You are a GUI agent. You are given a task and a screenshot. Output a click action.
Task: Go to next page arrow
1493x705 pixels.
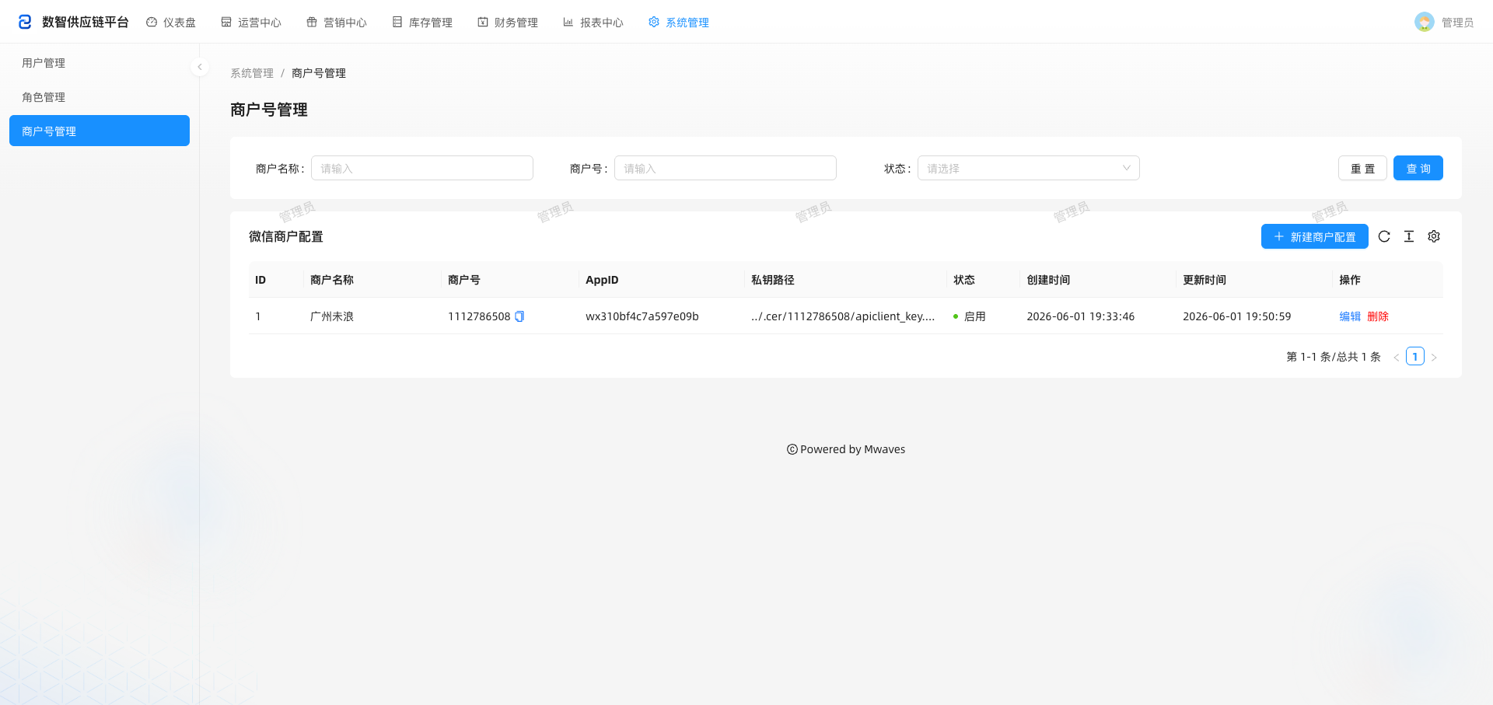[1434, 358]
